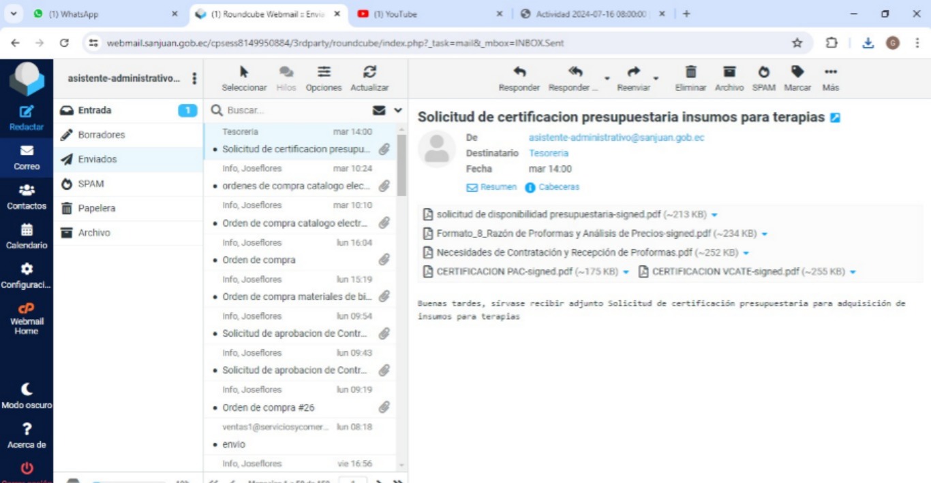931x483 pixels.
Task: Click the Responder reply icon
Action: point(519,72)
